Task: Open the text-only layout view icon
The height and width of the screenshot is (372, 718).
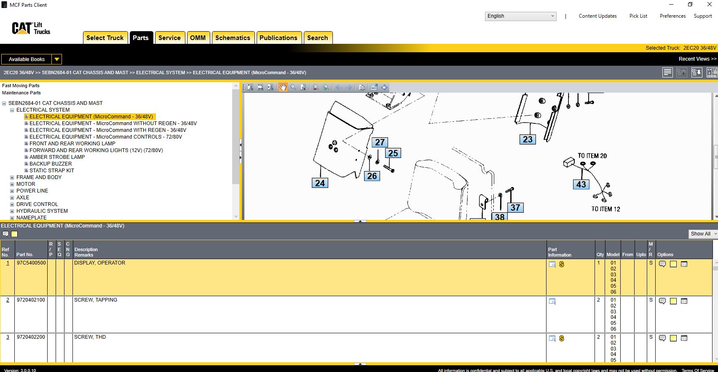Action: click(x=667, y=72)
